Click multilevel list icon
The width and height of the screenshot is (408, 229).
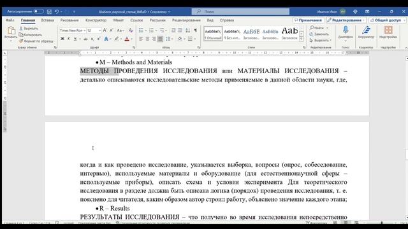(x=162, y=31)
